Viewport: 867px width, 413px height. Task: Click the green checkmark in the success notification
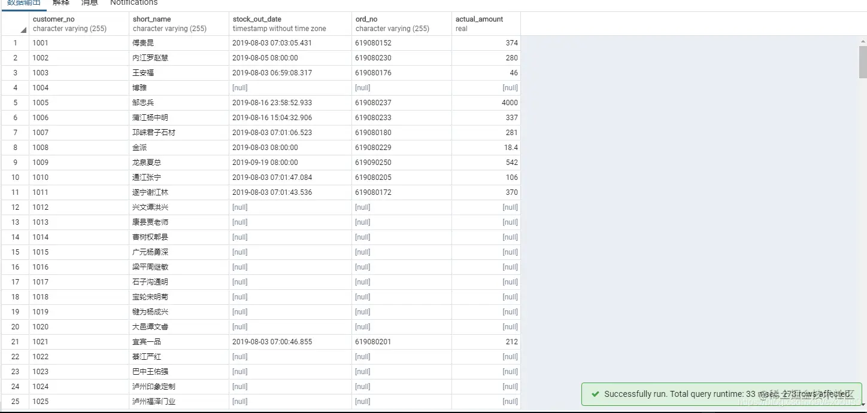pyautogui.click(x=595, y=394)
